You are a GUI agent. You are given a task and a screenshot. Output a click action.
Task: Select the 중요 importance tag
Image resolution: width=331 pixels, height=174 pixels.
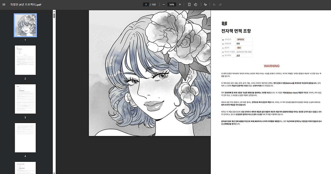pos(239,48)
